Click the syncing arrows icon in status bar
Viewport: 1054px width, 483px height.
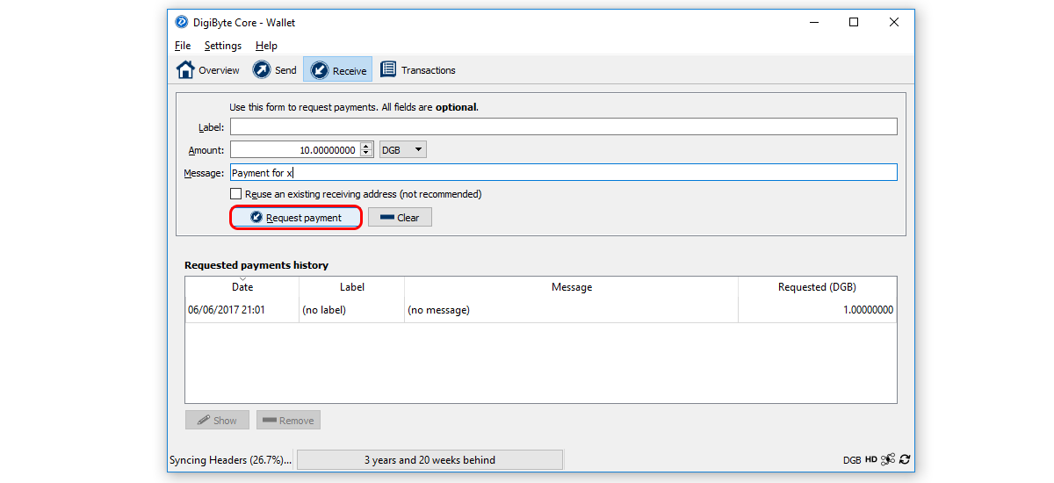coord(905,459)
